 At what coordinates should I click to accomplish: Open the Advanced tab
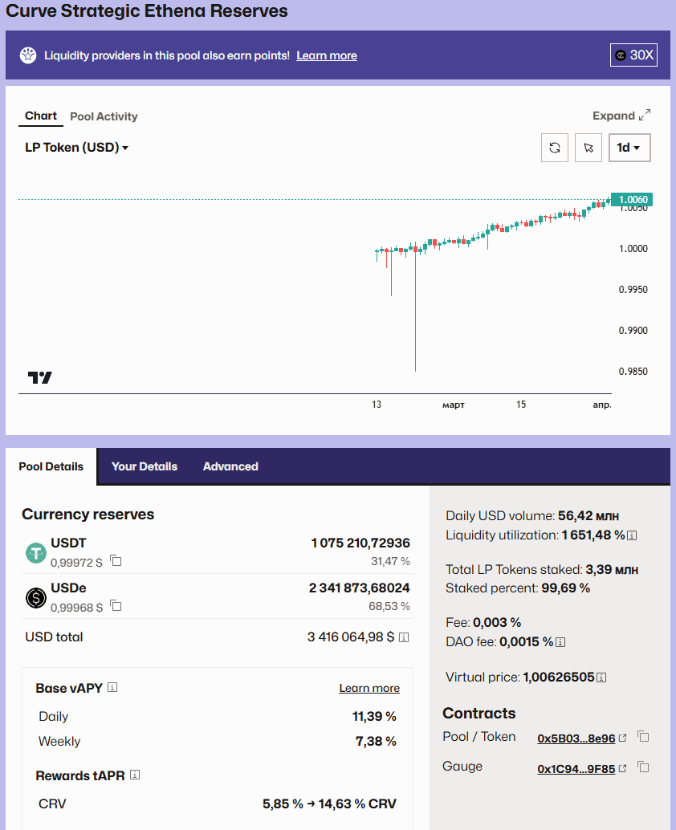pyautogui.click(x=230, y=466)
